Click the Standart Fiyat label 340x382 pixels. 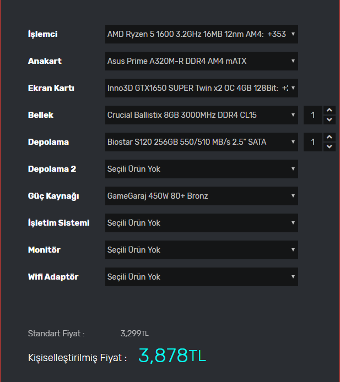(x=56, y=334)
